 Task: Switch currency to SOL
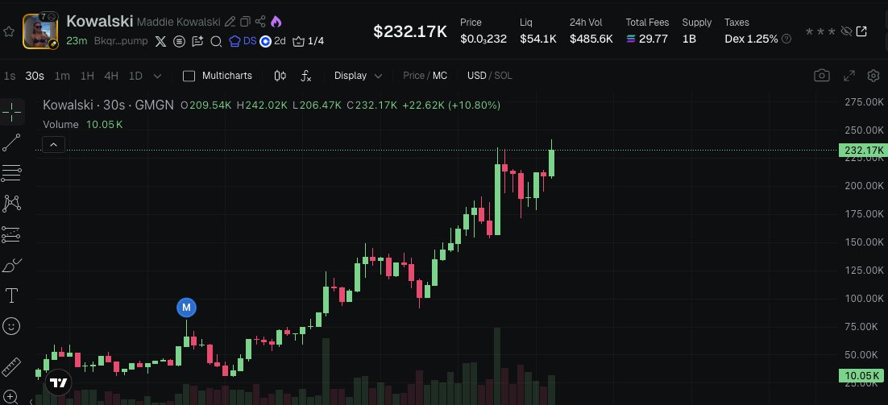click(x=503, y=76)
